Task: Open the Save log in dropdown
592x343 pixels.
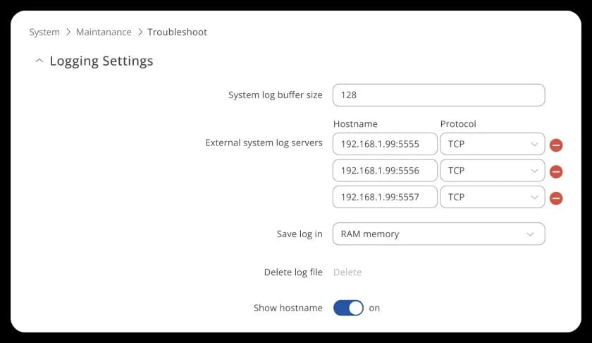Action: click(x=438, y=234)
